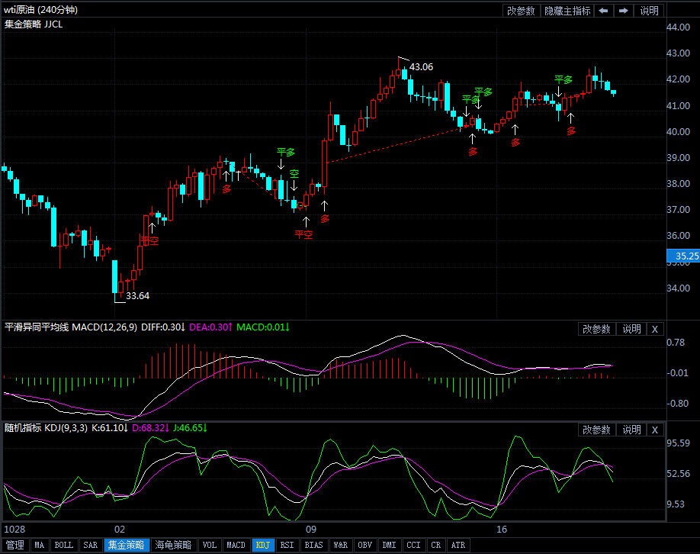Switch to the BOLL indicator tab
Screen dimensions: 700x554
click(64, 545)
